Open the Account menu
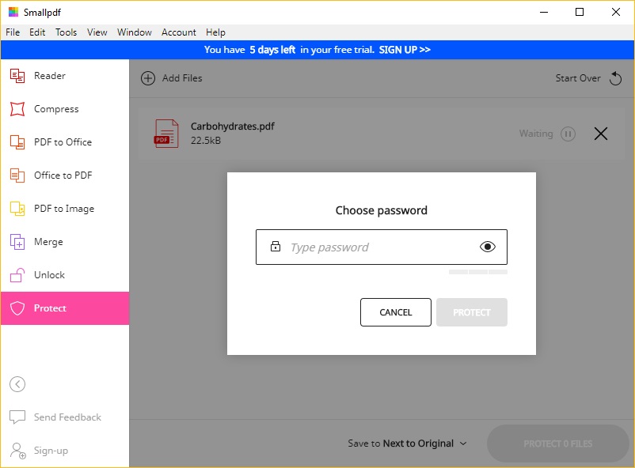This screenshot has width=635, height=468. pyautogui.click(x=178, y=32)
